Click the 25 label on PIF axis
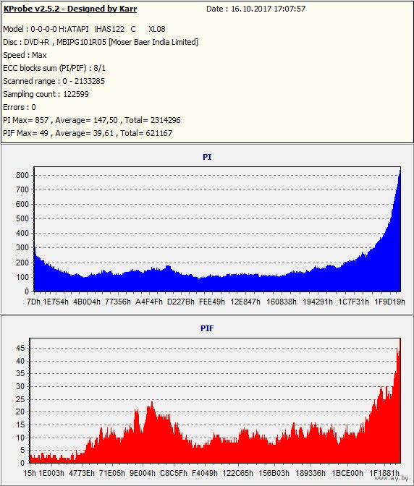This screenshot has height=486, width=414. (x=20, y=399)
